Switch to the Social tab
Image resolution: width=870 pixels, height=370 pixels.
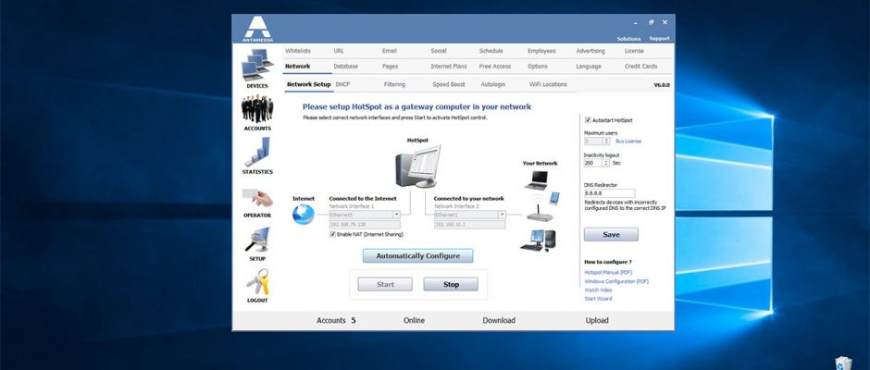pos(439,51)
